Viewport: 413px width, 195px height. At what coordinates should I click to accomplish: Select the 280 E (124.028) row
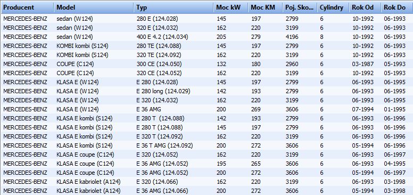(x=206, y=19)
